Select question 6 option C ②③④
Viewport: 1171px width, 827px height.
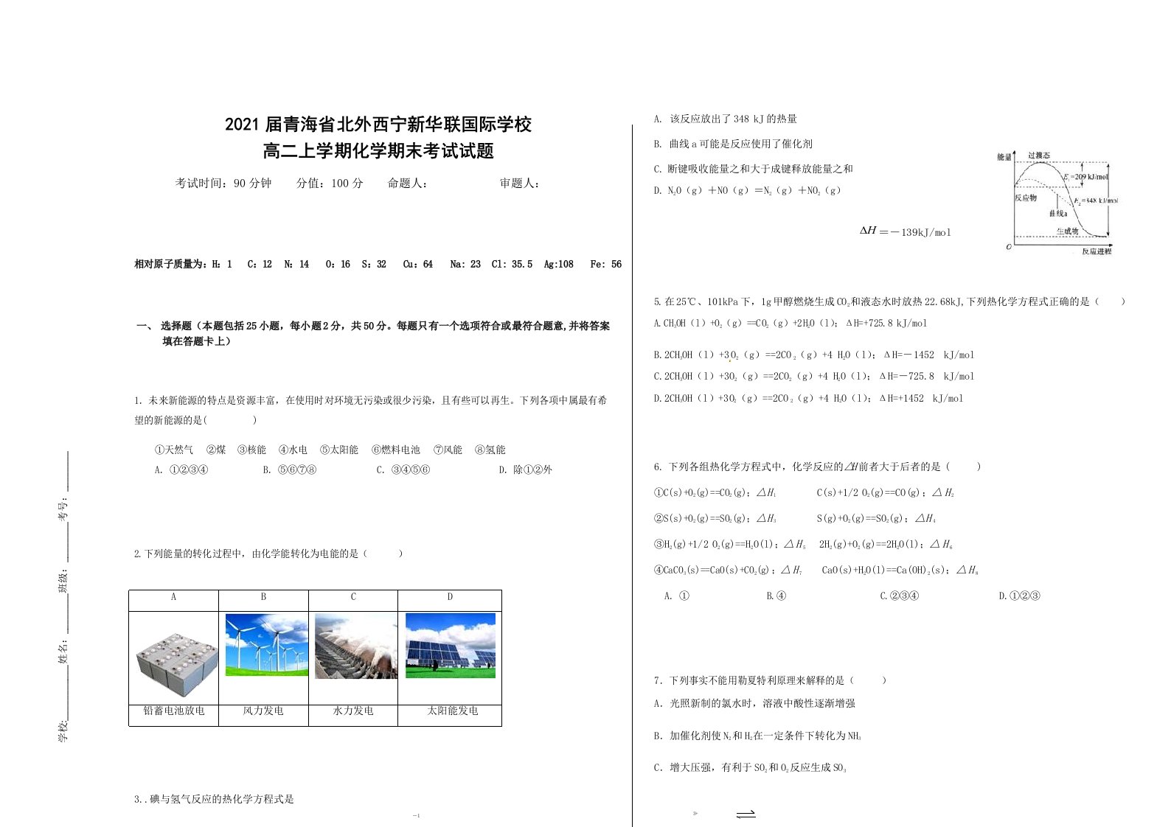point(899,596)
